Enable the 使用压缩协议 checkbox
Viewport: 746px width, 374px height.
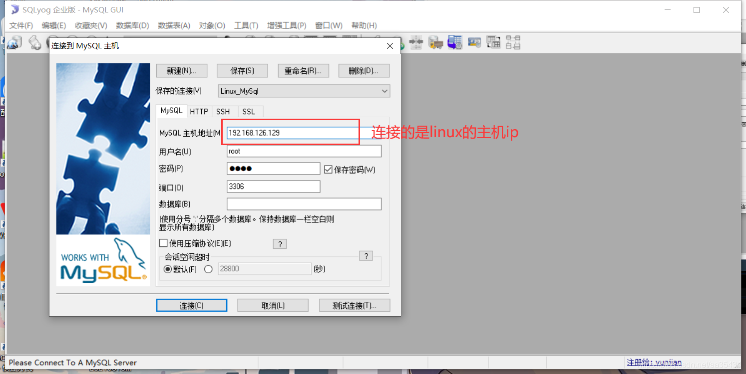coord(163,243)
